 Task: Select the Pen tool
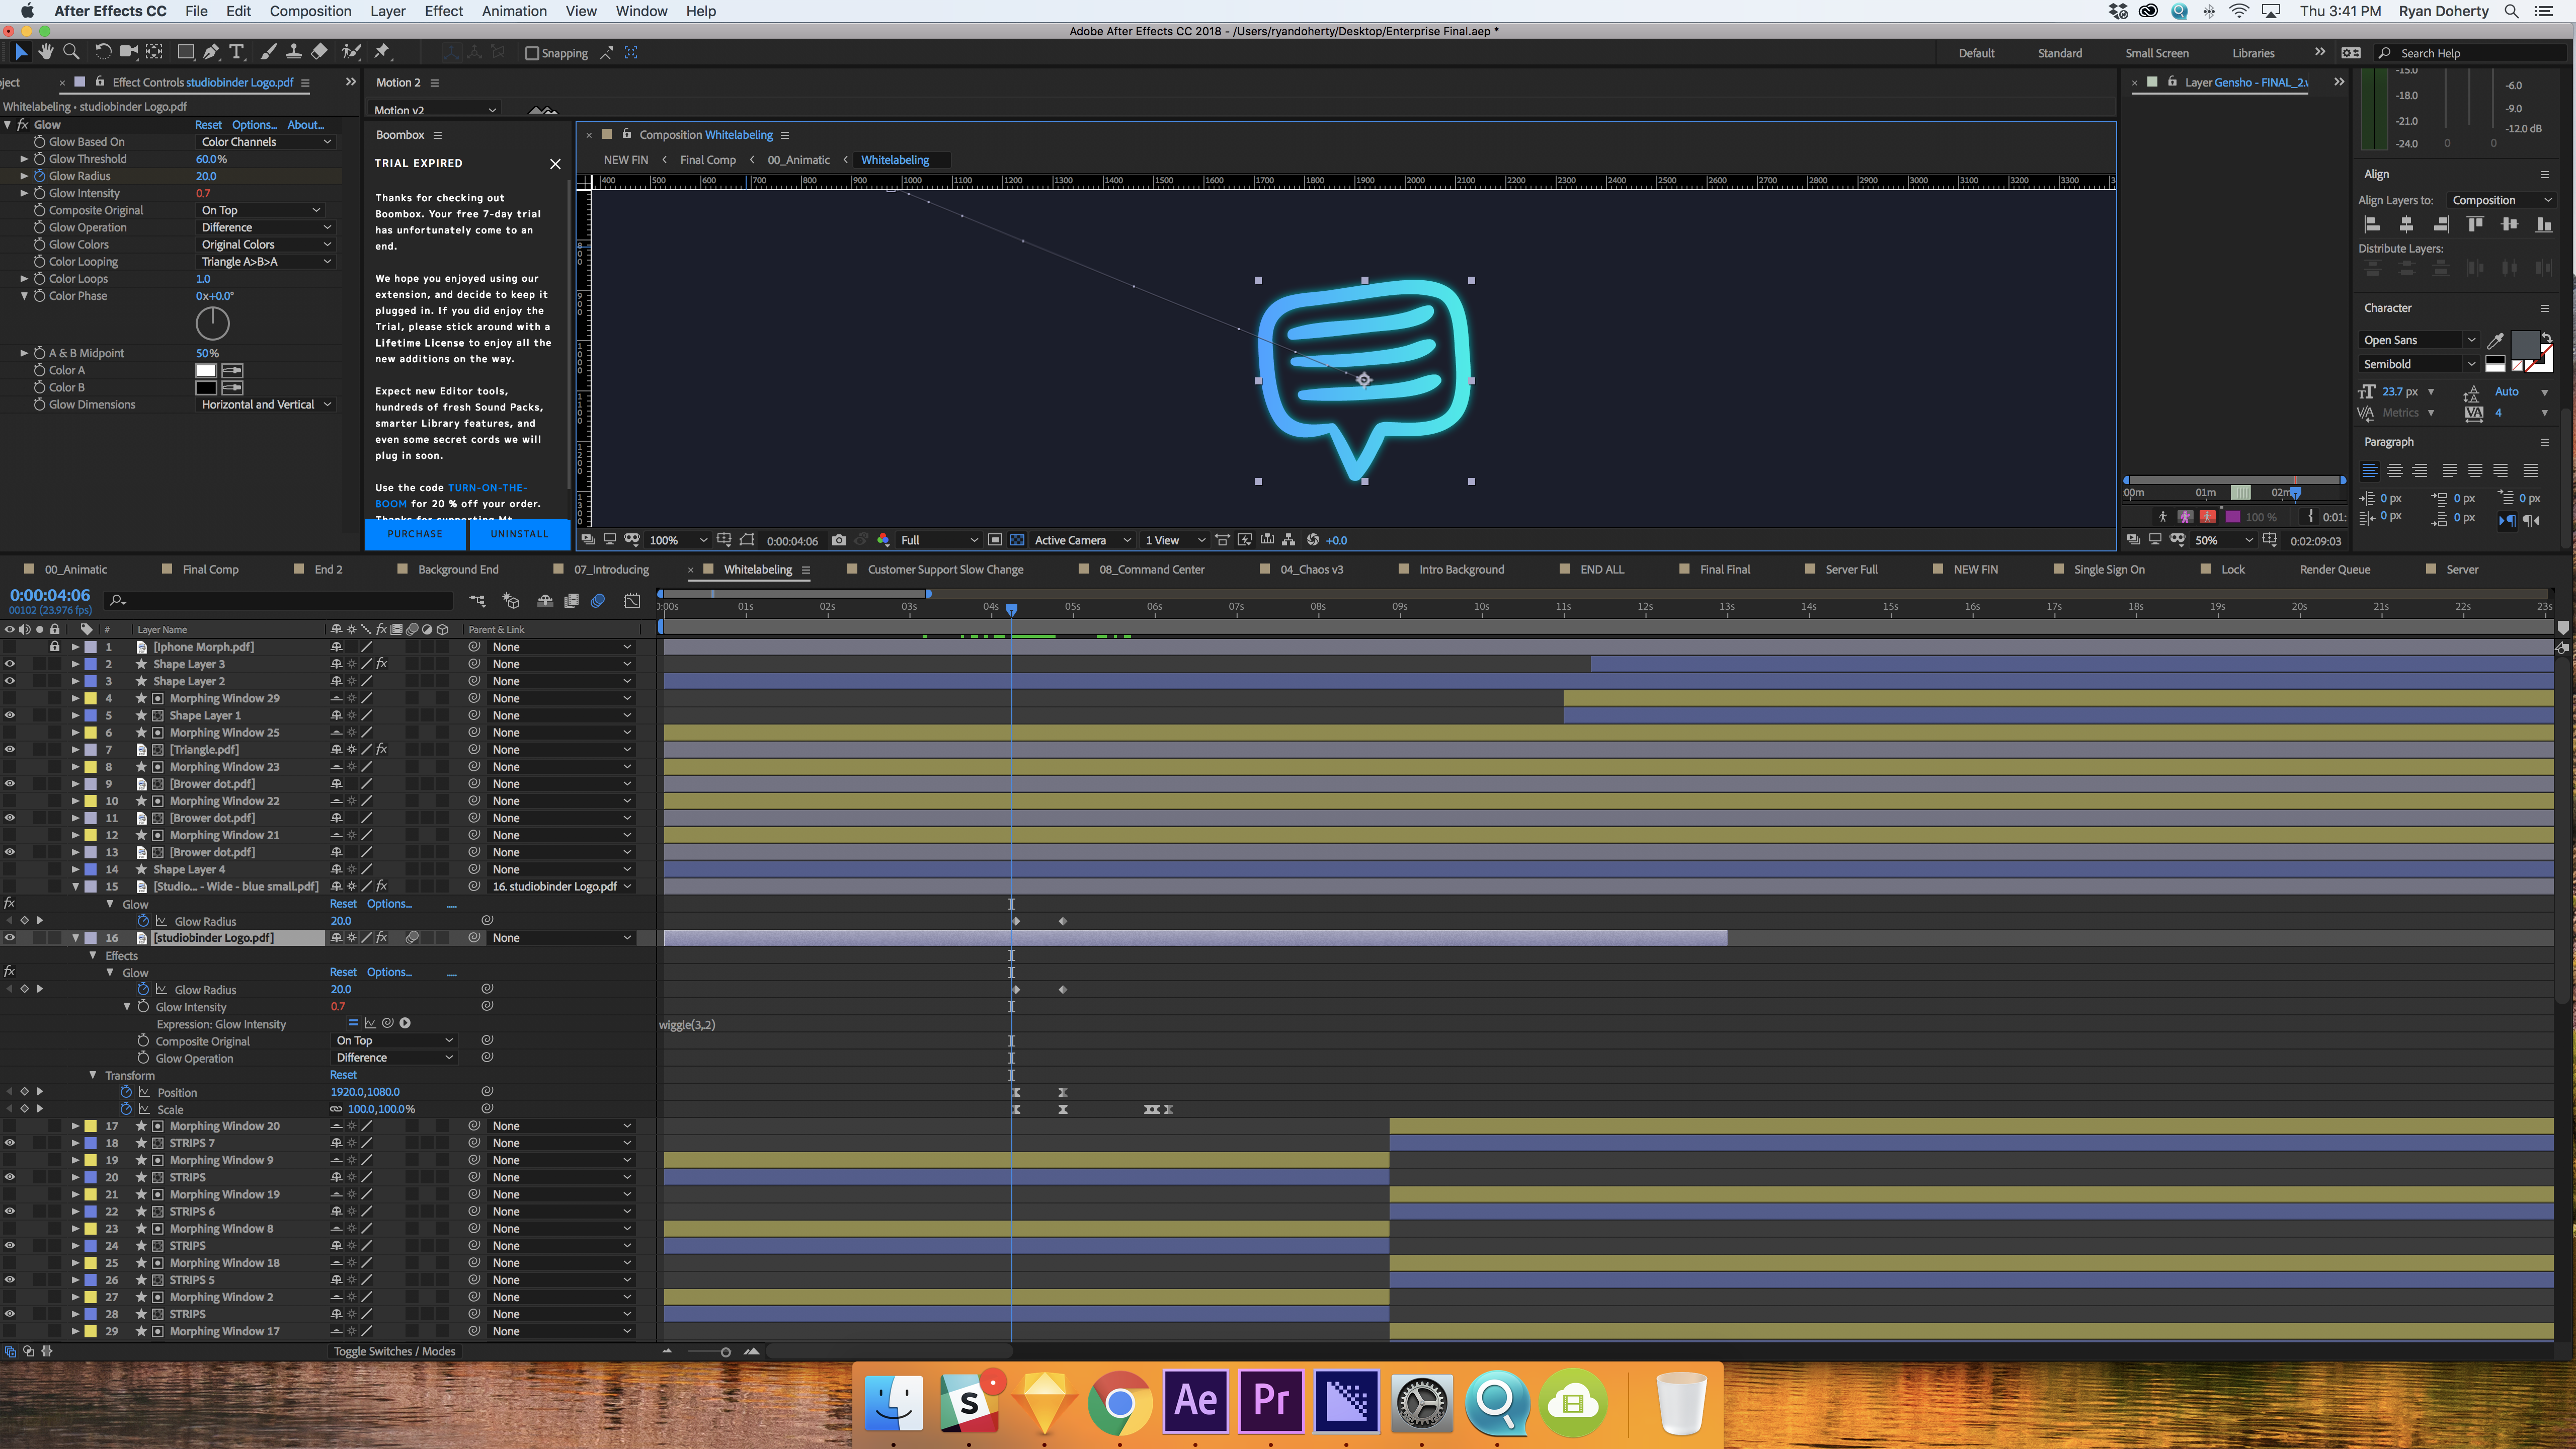pos(211,52)
